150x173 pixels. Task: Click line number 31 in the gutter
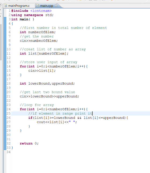point(9,139)
